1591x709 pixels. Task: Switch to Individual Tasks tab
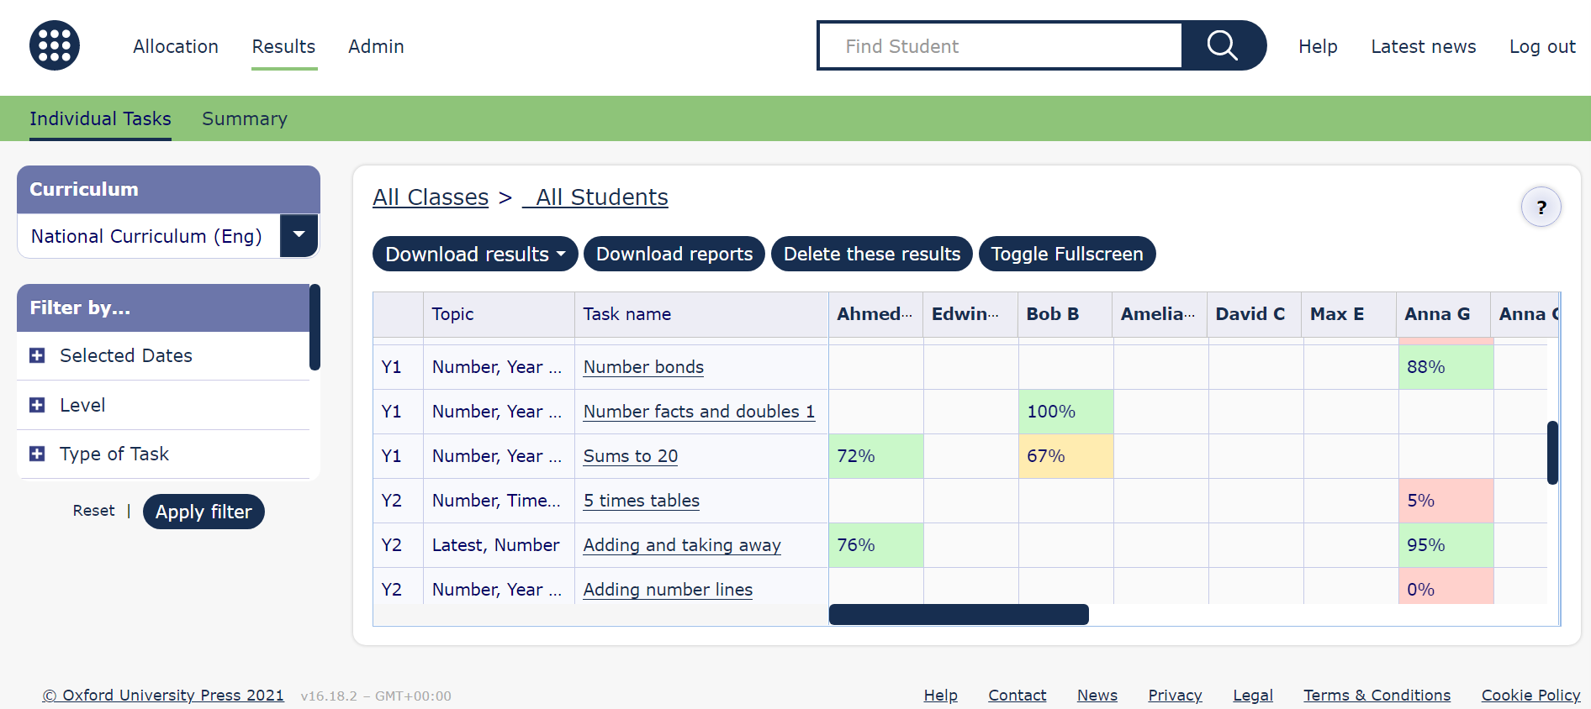tap(100, 118)
